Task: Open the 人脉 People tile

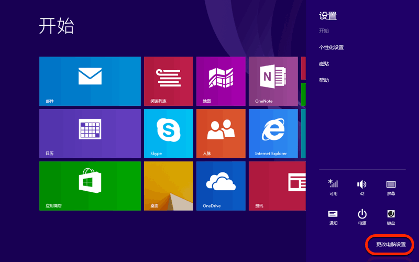Action: [x=220, y=133]
